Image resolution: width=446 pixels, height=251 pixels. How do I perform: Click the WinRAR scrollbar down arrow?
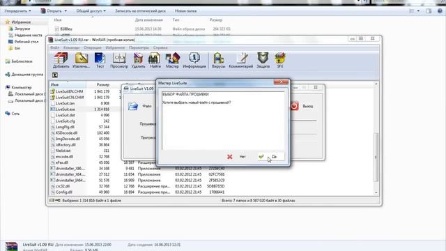click(x=376, y=192)
